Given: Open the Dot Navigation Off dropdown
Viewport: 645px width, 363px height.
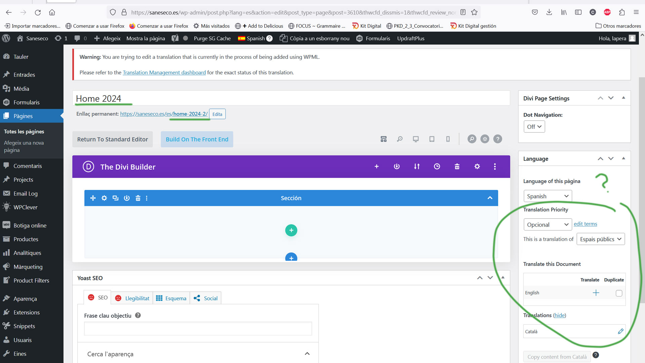Looking at the screenshot, I should (534, 127).
